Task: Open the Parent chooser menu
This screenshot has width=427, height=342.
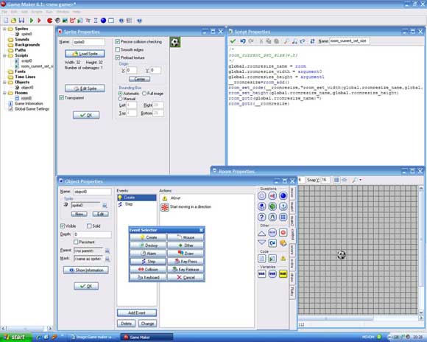Action: point(107,251)
